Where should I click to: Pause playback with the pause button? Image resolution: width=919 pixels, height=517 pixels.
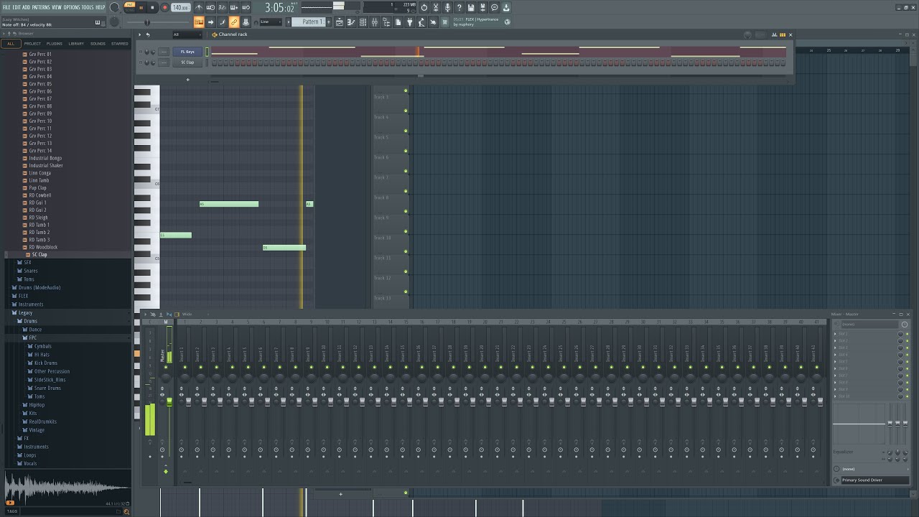141,7
